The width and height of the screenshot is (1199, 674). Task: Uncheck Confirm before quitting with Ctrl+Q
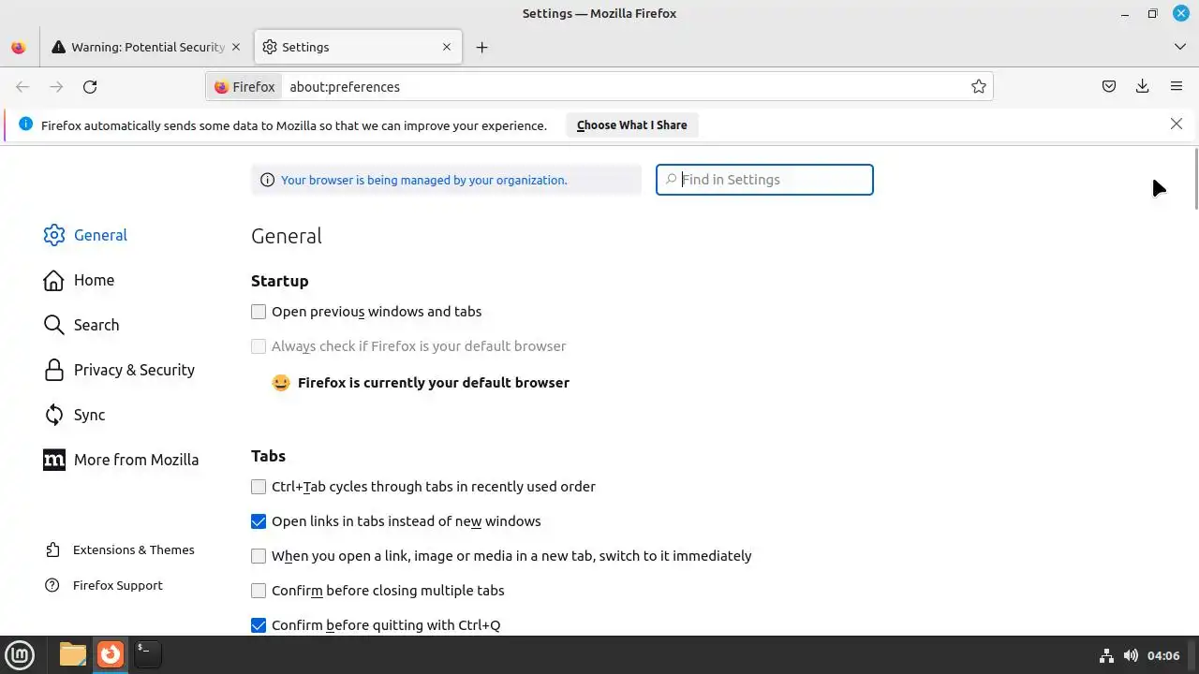tap(259, 625)
